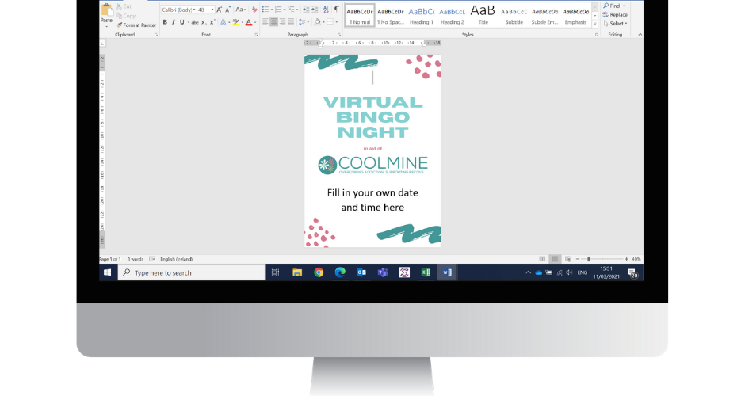
Task: Apply Title style
Action: 483,16
